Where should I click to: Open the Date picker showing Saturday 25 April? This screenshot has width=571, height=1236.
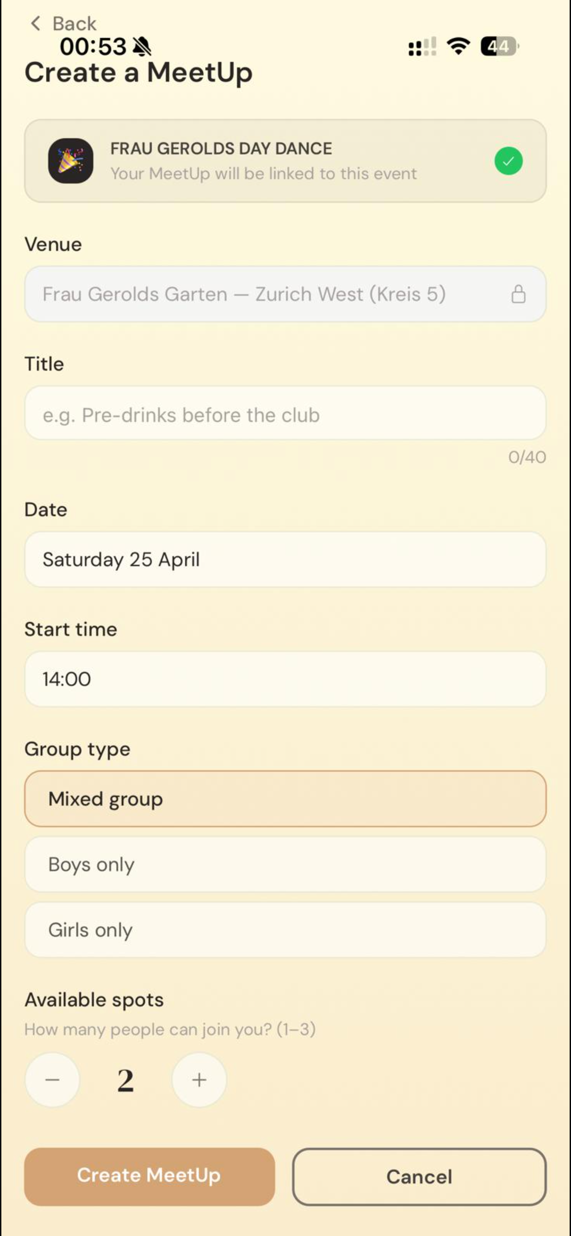click(285, 559)
